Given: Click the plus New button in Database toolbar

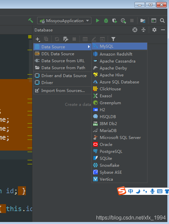Looking at the screenshot, I should coord(38,39).
